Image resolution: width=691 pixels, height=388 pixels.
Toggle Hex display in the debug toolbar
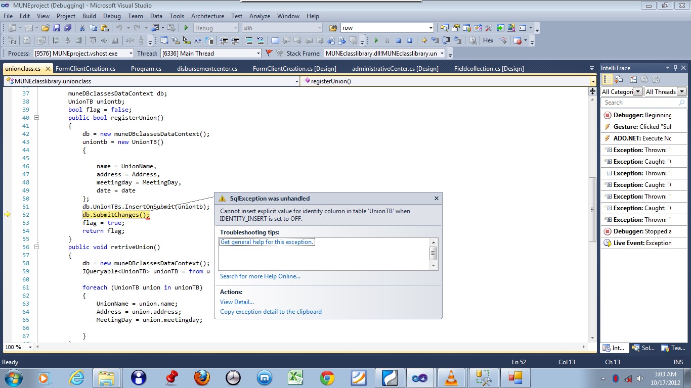(488, 40)
